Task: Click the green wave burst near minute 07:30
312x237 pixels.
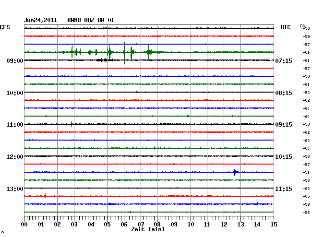Action: [x=149, y=52]
